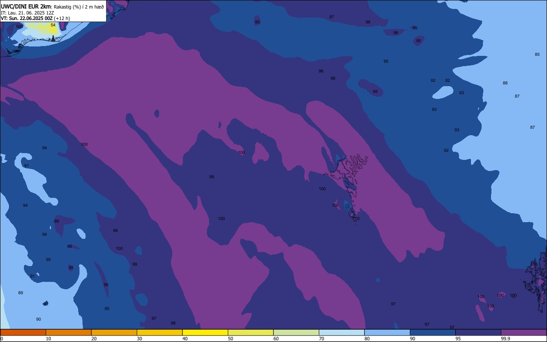This screenshot has height=342, width=547.
Task: Click the "70" legend tick label
Action: click(x=321, y=339)
